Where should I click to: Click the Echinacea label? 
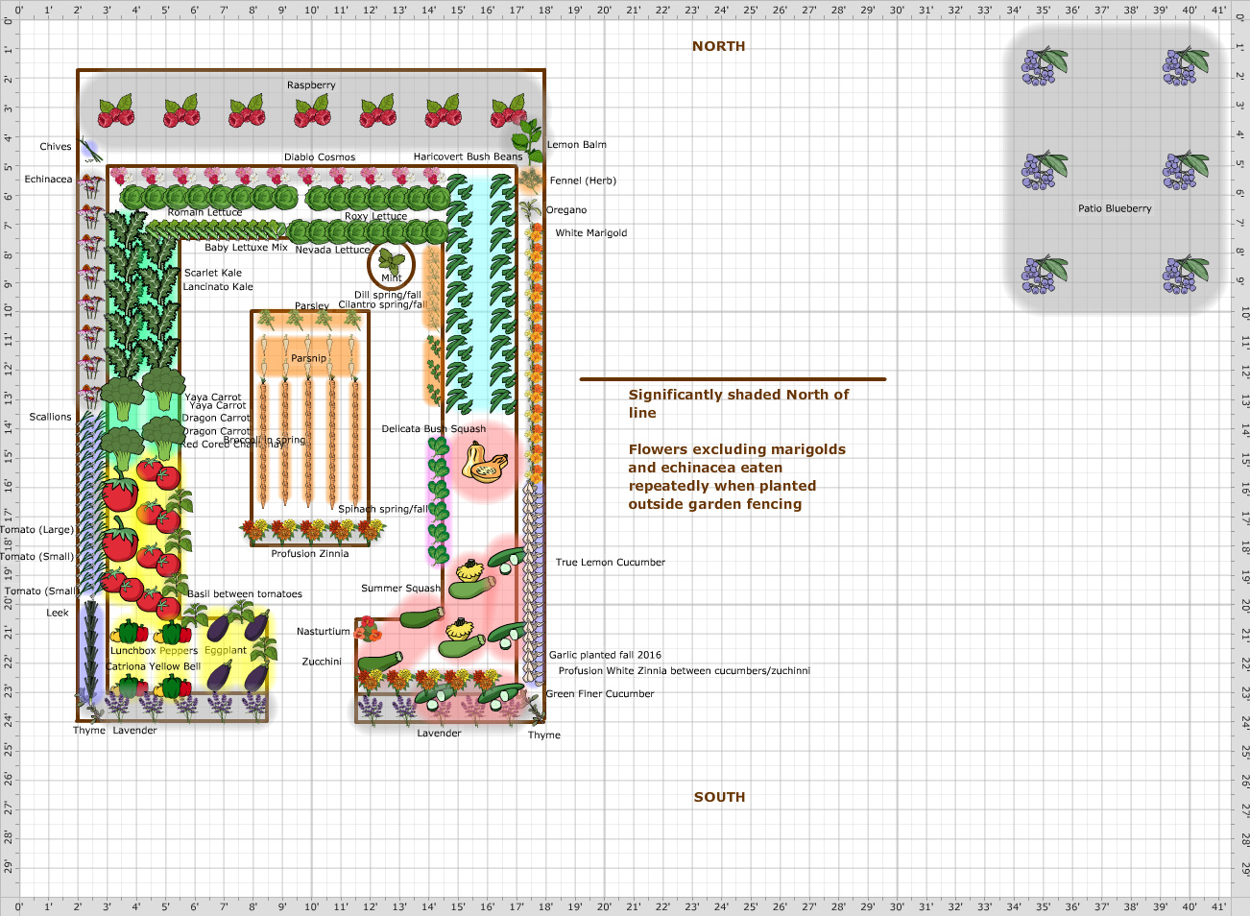(x=48, y=180)
